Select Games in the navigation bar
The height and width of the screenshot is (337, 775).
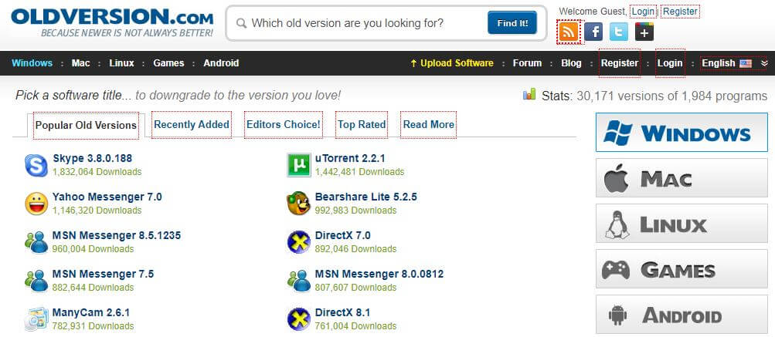(168, 63)
